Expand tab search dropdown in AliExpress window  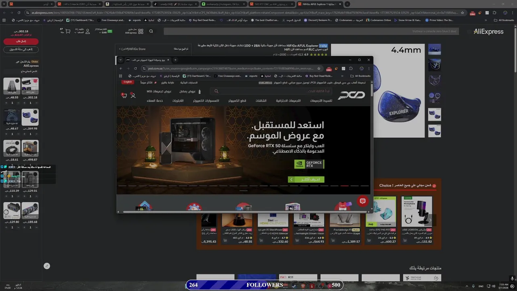coord(4,4)
